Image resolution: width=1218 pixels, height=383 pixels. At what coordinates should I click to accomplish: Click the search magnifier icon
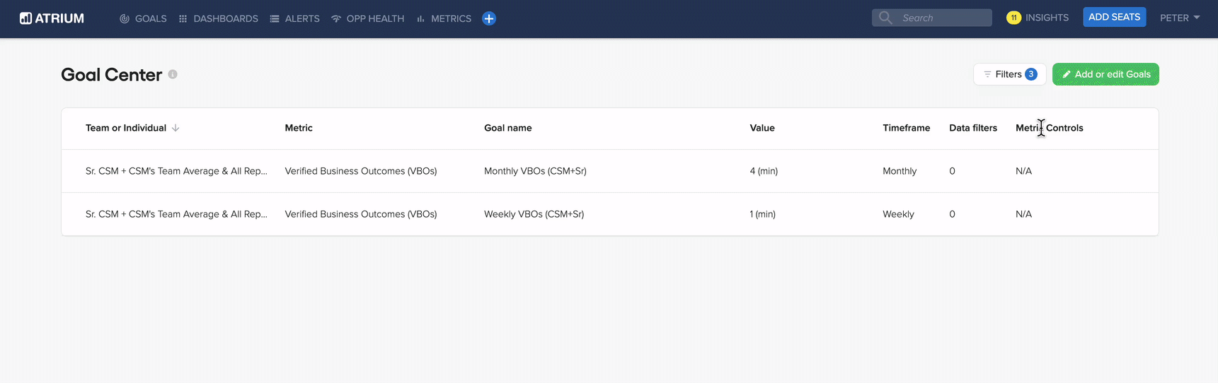885,18
